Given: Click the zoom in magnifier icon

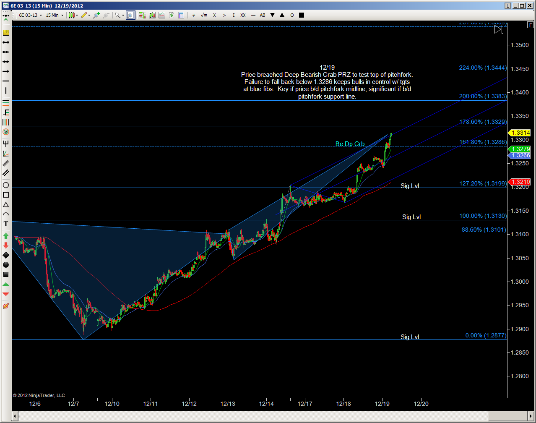Looking at the screenshot, I should 96,15.
